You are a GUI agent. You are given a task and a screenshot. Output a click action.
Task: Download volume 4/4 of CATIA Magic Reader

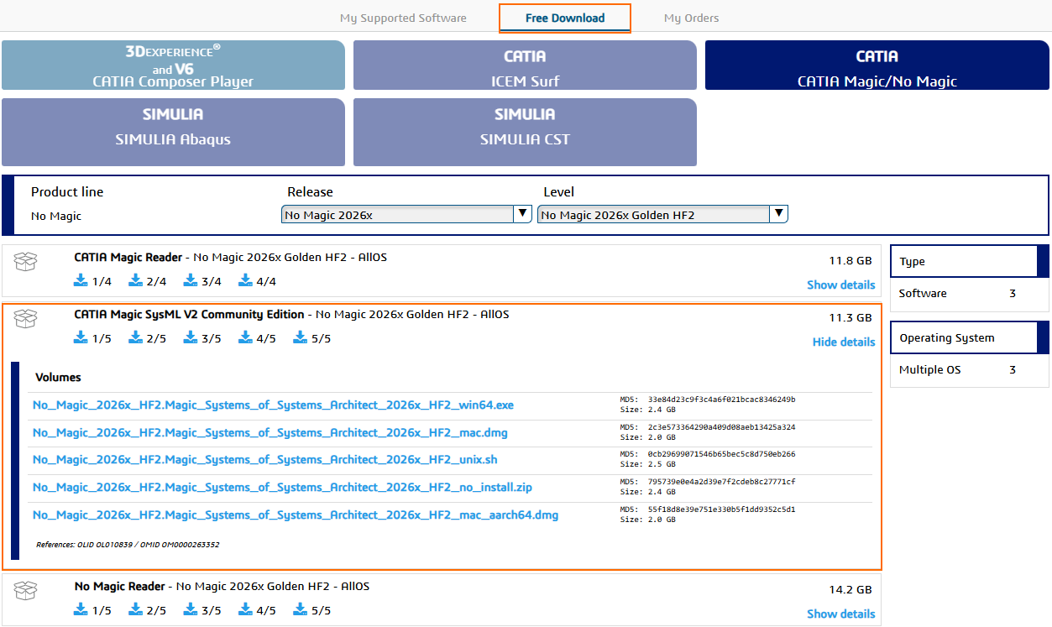257,281
